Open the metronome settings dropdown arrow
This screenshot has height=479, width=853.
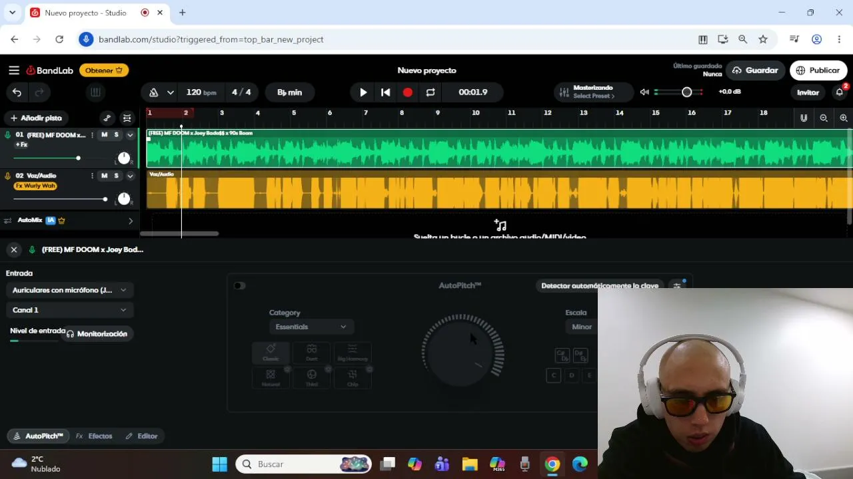pyautogui.click(x=171, y=92)
